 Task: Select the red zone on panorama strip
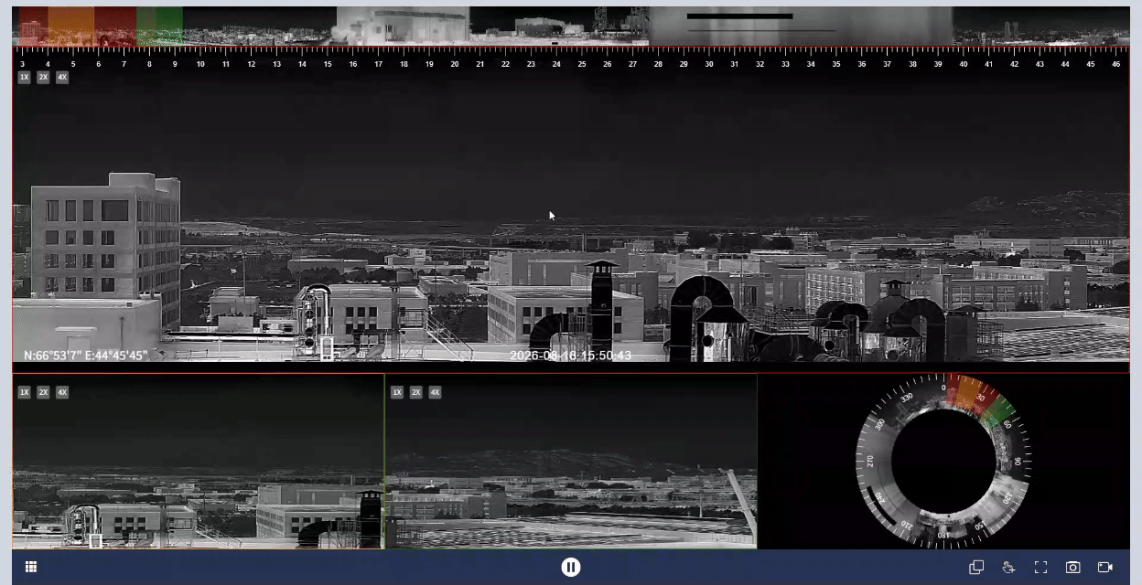(33, 27)
